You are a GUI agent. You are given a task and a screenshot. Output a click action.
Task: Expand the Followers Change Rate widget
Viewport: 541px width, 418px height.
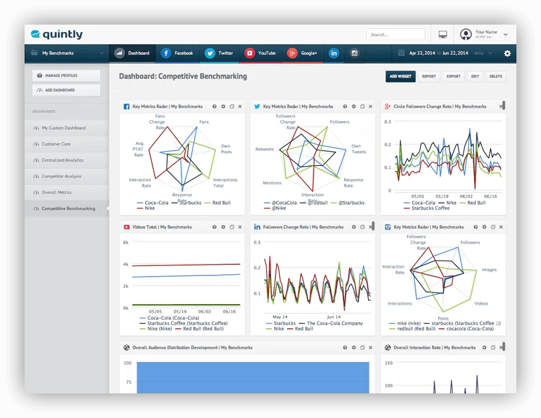click(x=362, y=227)
